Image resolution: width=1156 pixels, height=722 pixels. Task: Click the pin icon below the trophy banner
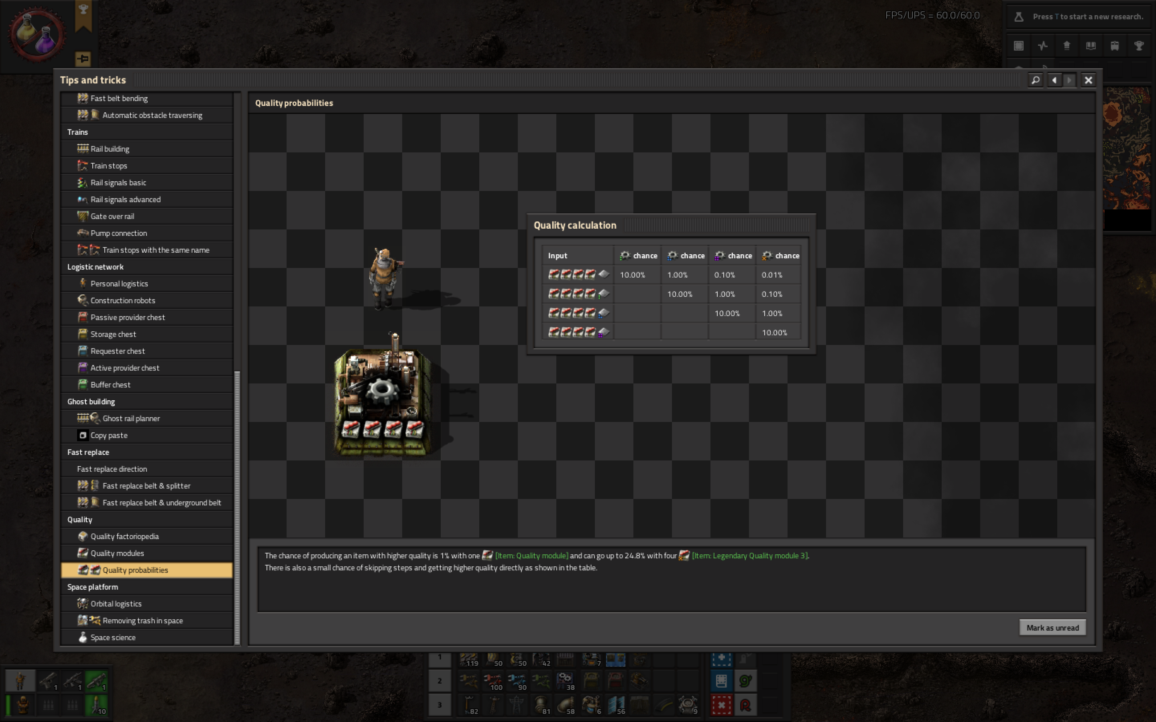[83, 59]
